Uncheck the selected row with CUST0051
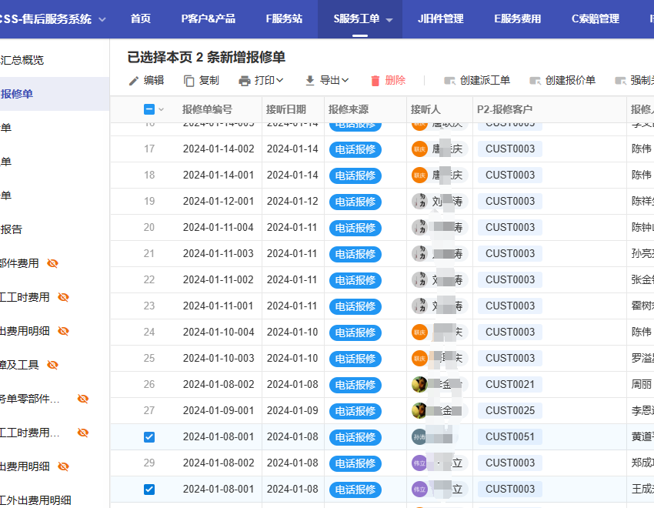Screen dimensions: 654x508 click(x=149, y=436)
